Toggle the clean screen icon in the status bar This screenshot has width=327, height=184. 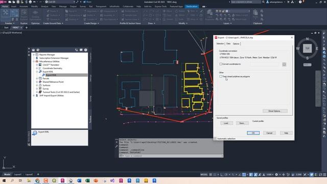pos(320,175)
